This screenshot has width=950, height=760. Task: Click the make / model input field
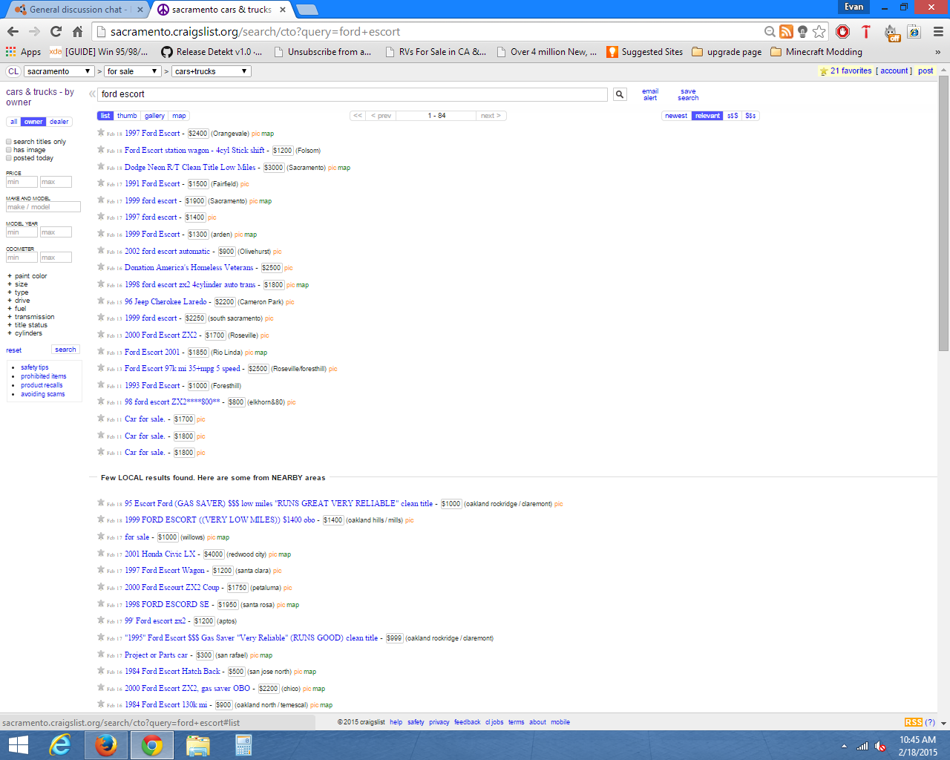43,207
